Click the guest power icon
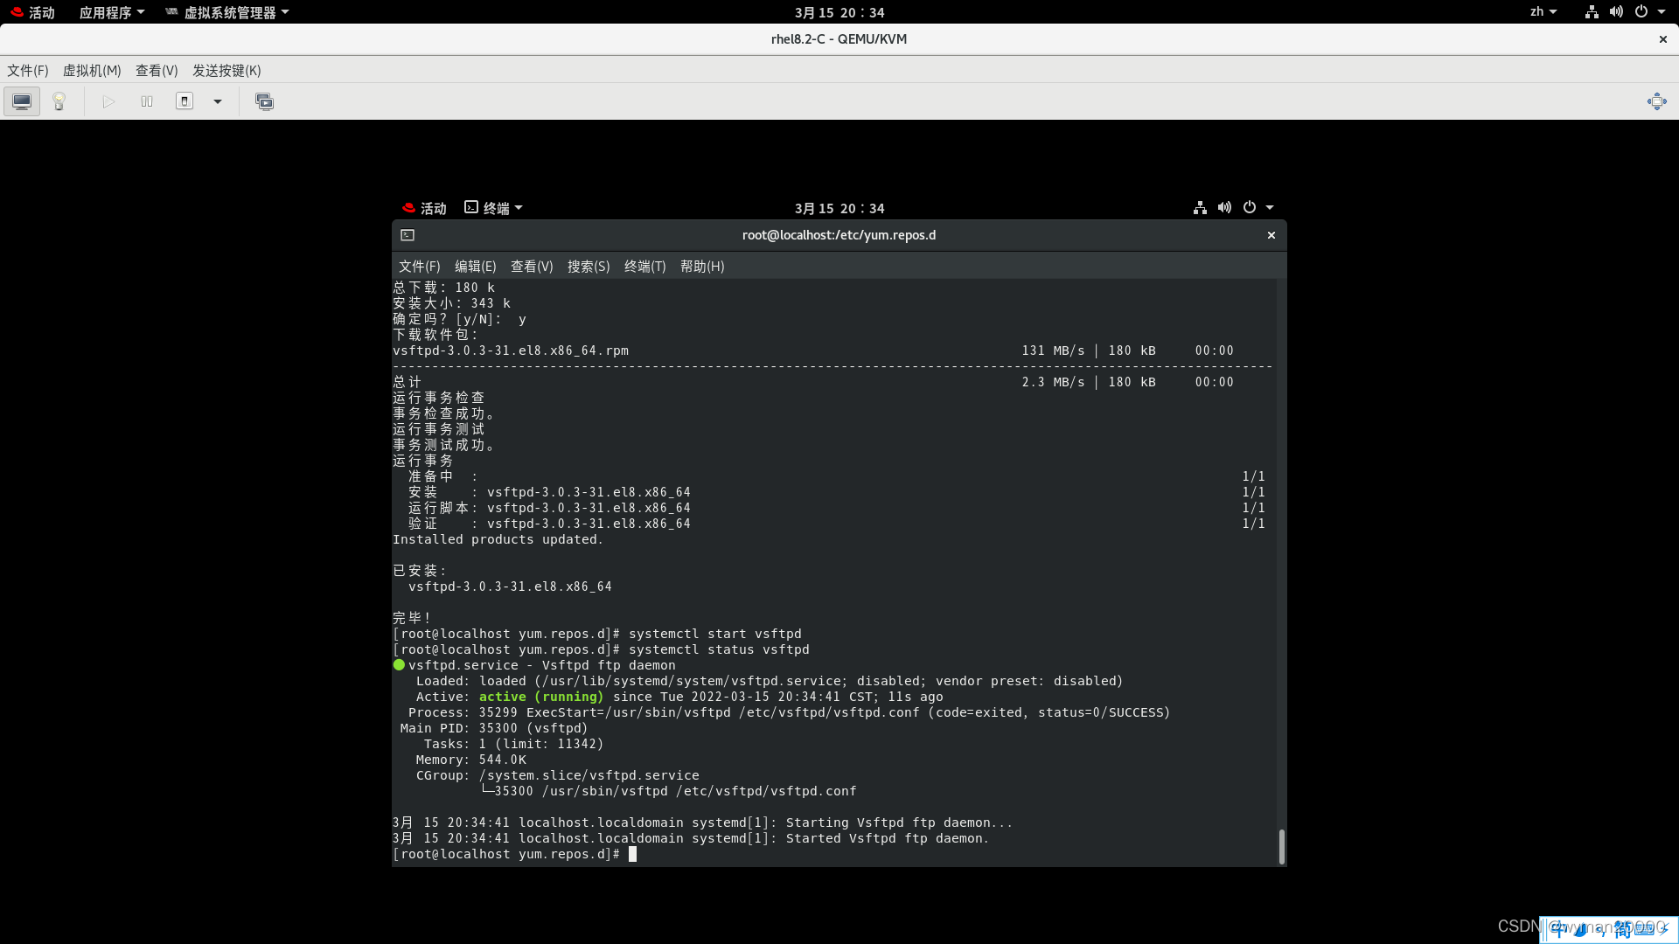Screen dimensions: 1679x944 [1248, 207]
